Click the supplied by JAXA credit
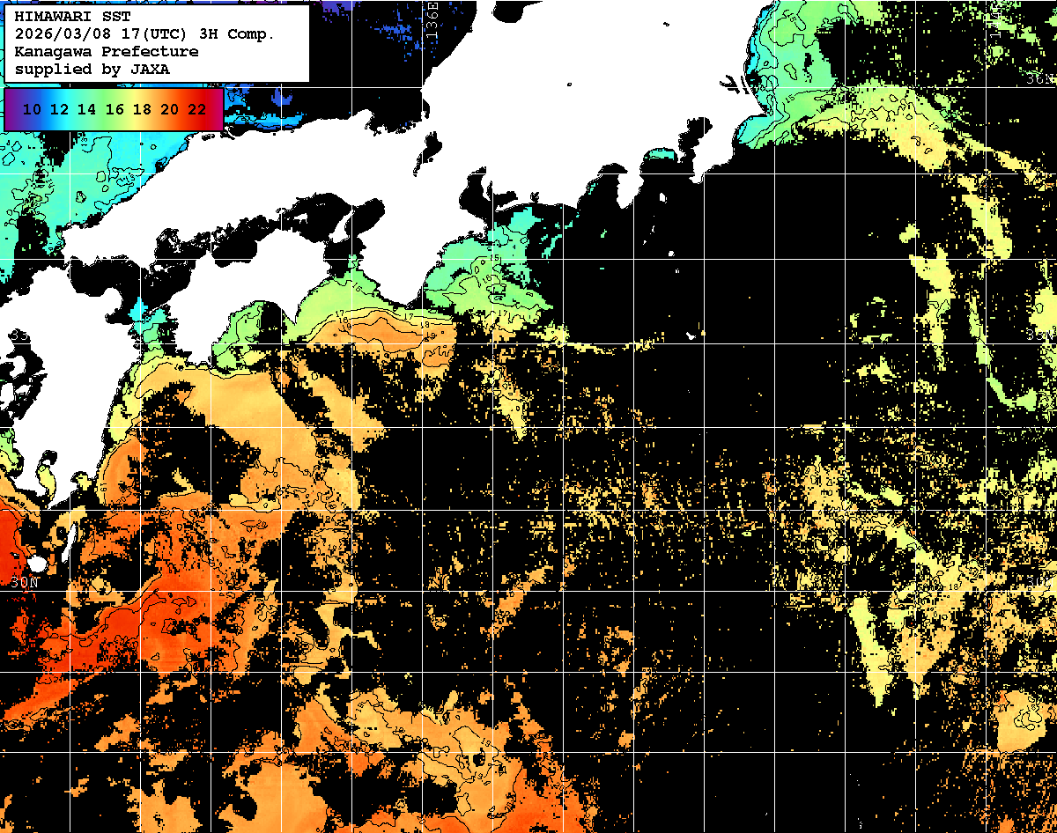The width and height of the screenshot is (1057, 833). click(x=92, y=69)
